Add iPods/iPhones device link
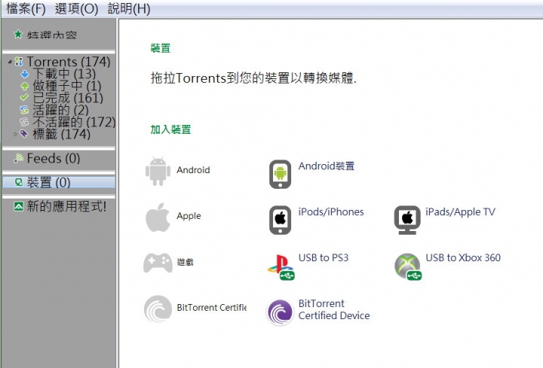The image size is (543, 368). 331,211
